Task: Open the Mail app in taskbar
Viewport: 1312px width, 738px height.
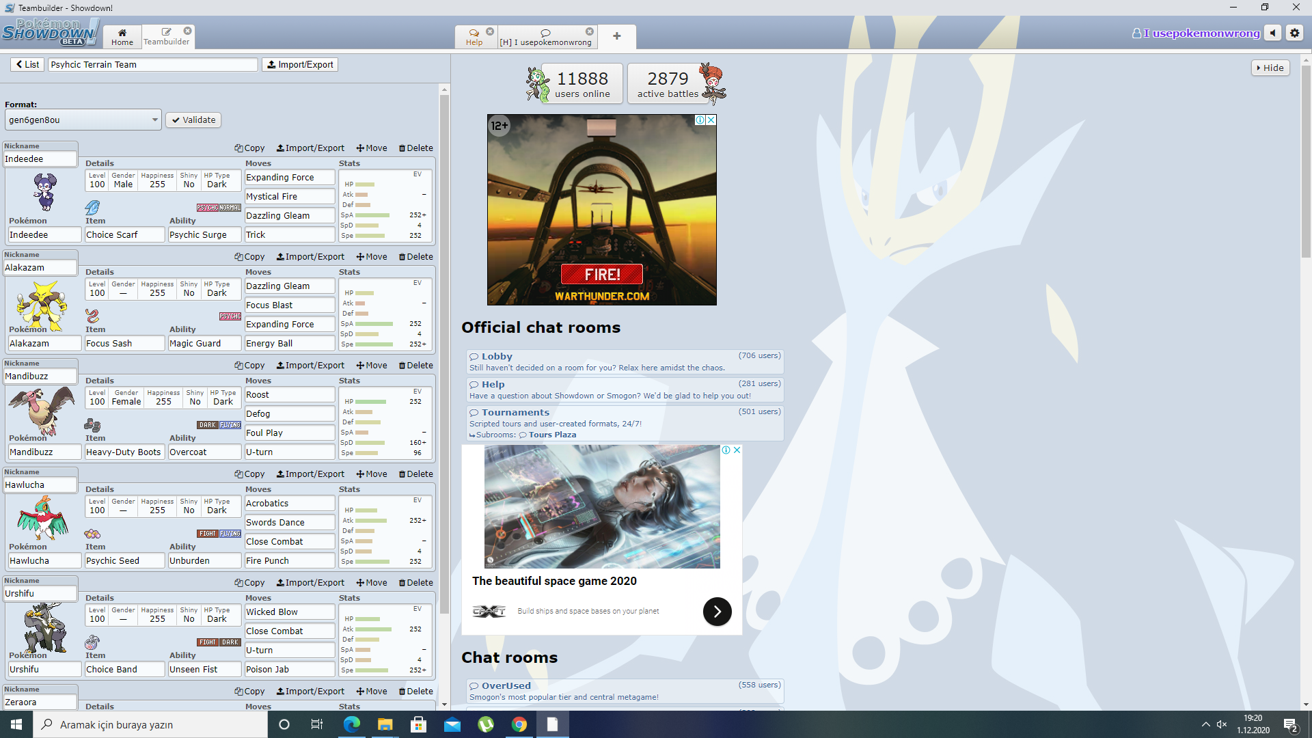Action: pyautogui.click(x=452, y=724)
